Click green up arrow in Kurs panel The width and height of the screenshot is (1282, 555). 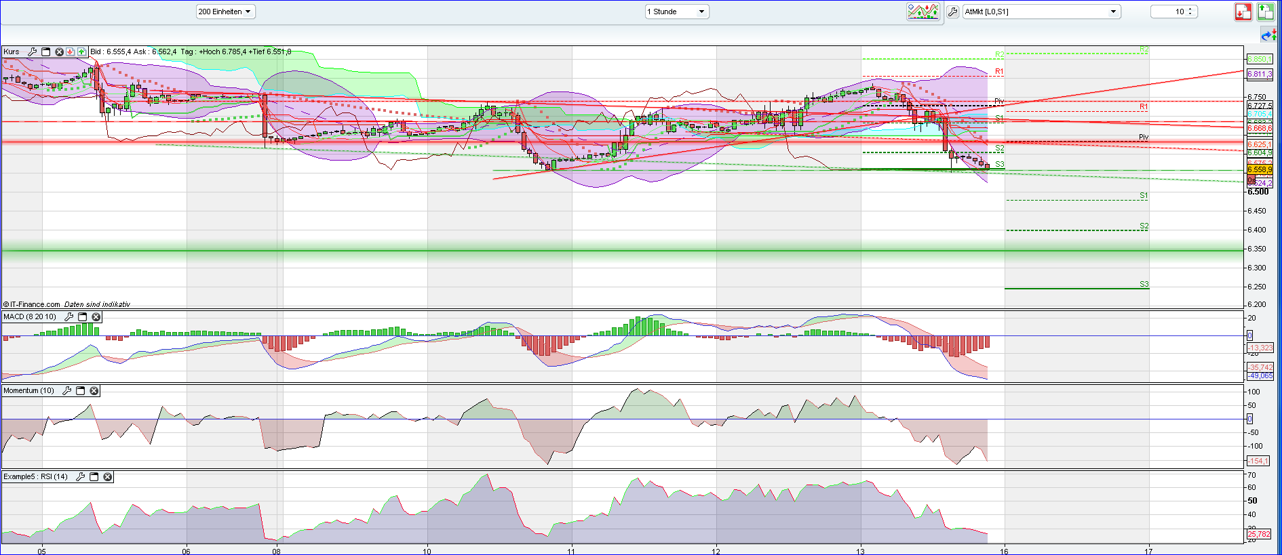(81, 52)
